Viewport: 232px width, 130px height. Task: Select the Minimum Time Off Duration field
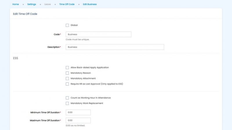coord(78,112)
